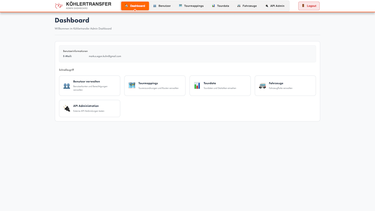Select the Tourmappings quick access card title
Image resolution: width=375 pixels, height=211 pixels.
click(x=148, y=83)
